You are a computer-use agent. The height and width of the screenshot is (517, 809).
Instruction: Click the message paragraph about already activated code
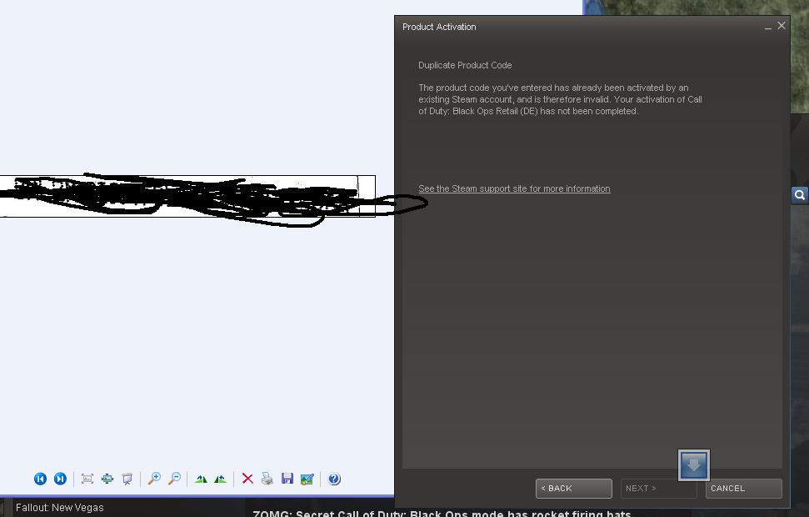(x=560, y=99)
